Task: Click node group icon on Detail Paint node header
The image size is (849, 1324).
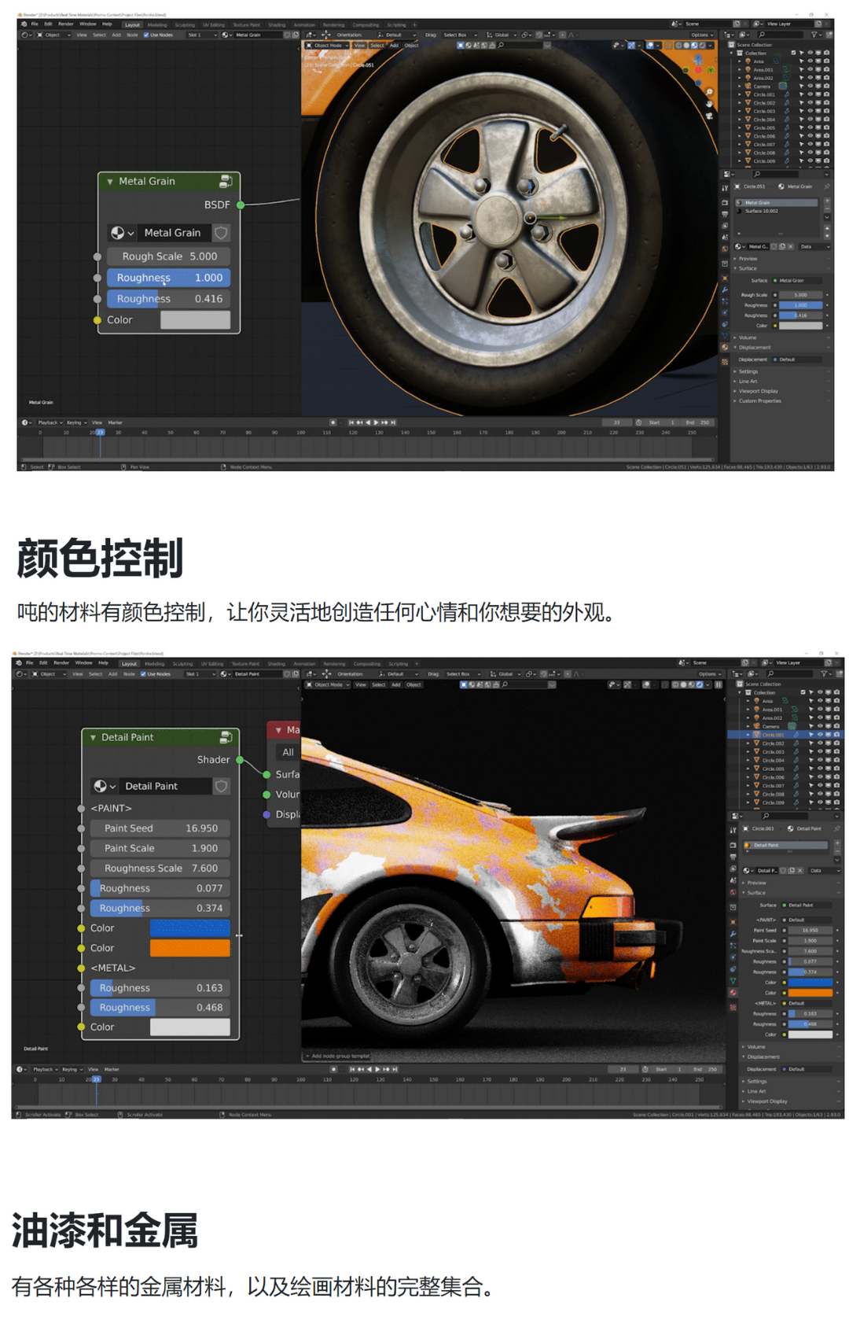Action: [x=226, y=737]
